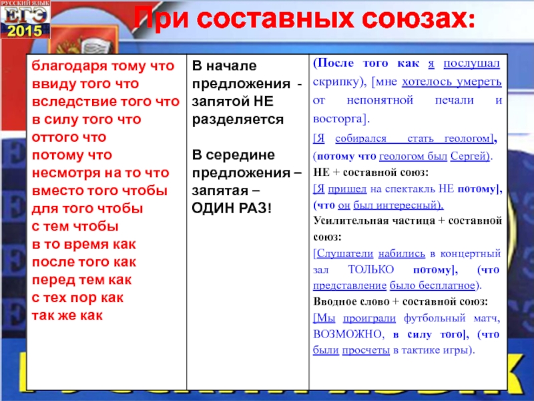Click the text 'ОДИН РАЗ!'
This screenshot has width=534, height=401.
232,208
